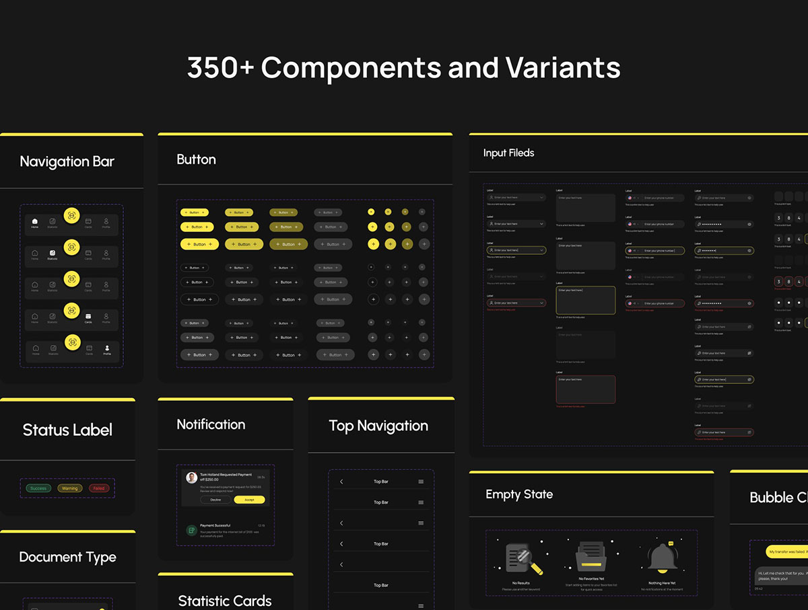Screen dimensions: 808x610
Task: Click the 'Payment Successful' notification title
Action: point(215,525)
